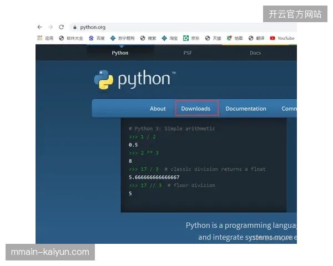Open the 苏宁易购 bookmark
Screen dimensions: 333x266
(122, 38)
